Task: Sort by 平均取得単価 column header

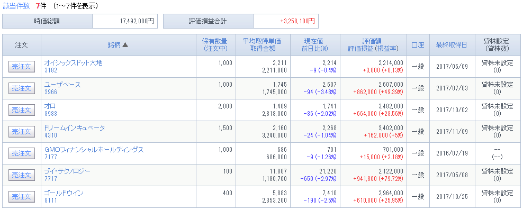Action: pos(263,41)
